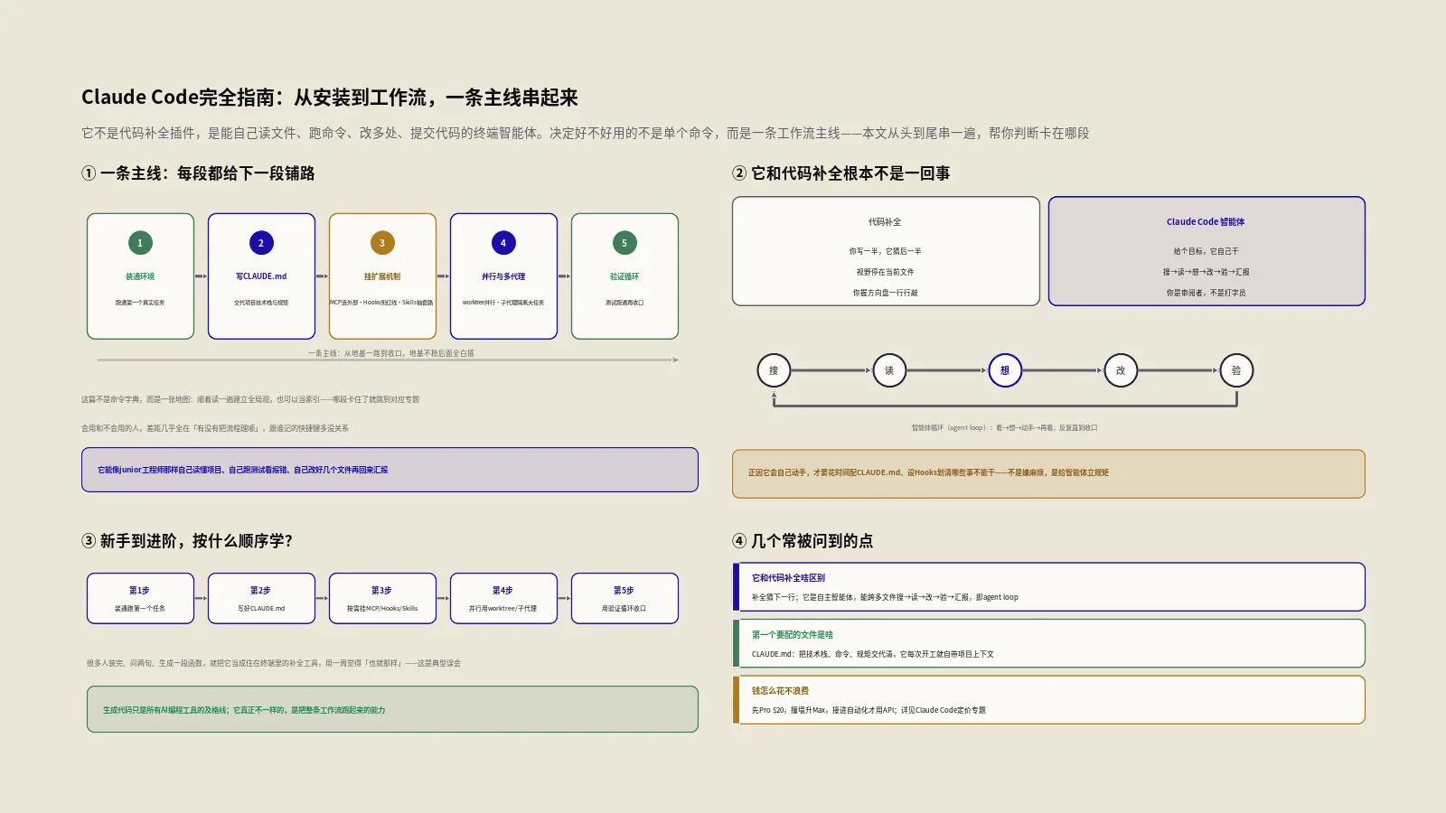Click the orange number 3 circle
Image resolution: width=1446 pixels, height=813 pixels.
(382, 243)
